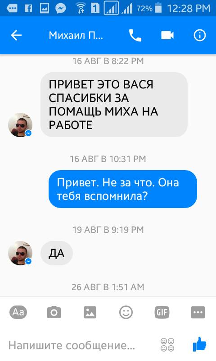Open the emoji grid picker

(167, 345)
